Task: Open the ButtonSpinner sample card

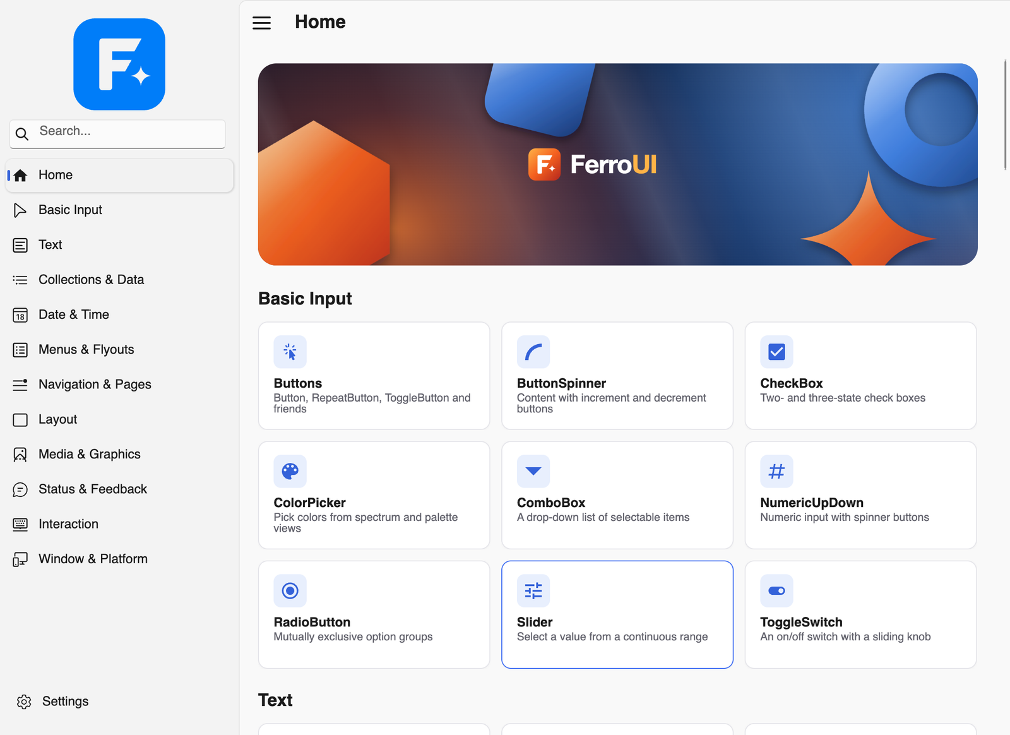Action: 617,376
